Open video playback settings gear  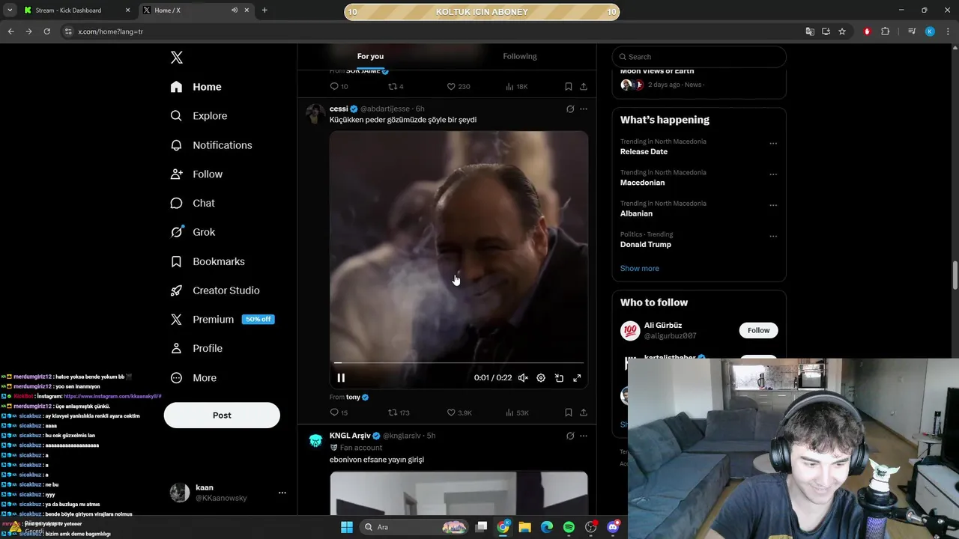(x=541, y=378)
